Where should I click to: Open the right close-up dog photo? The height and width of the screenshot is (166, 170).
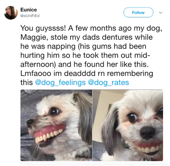point(128,125)
